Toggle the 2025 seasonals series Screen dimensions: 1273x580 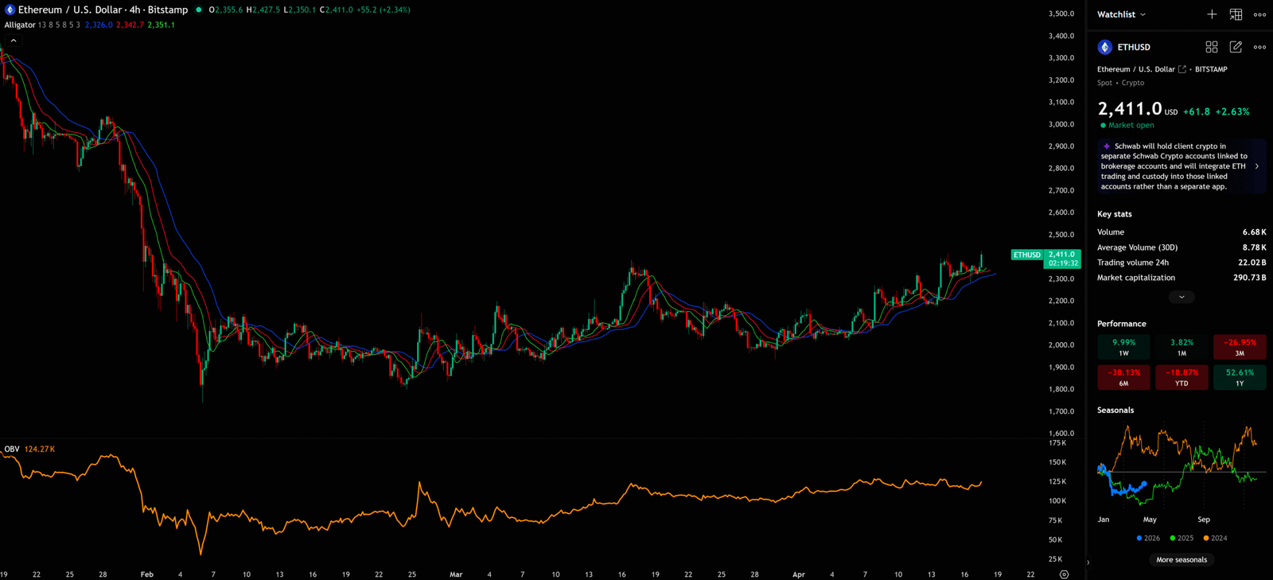click(x=1182, y=539)
